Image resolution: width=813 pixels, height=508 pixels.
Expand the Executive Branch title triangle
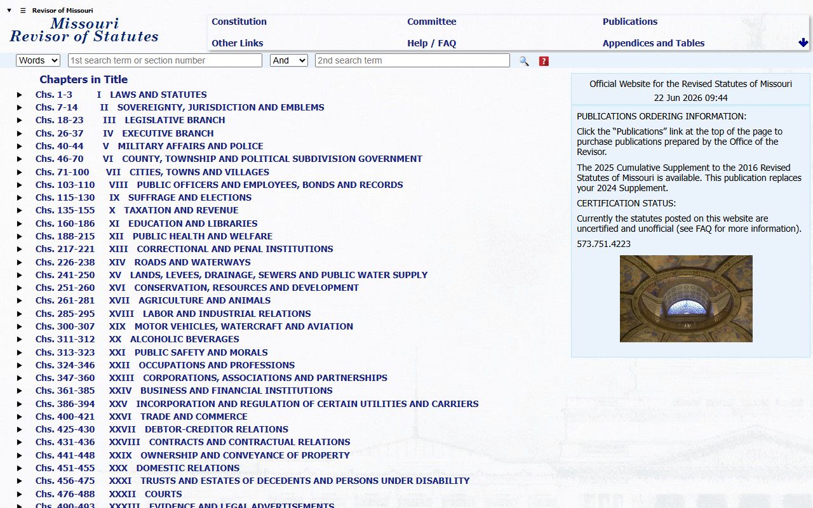[x=20, y=133]
